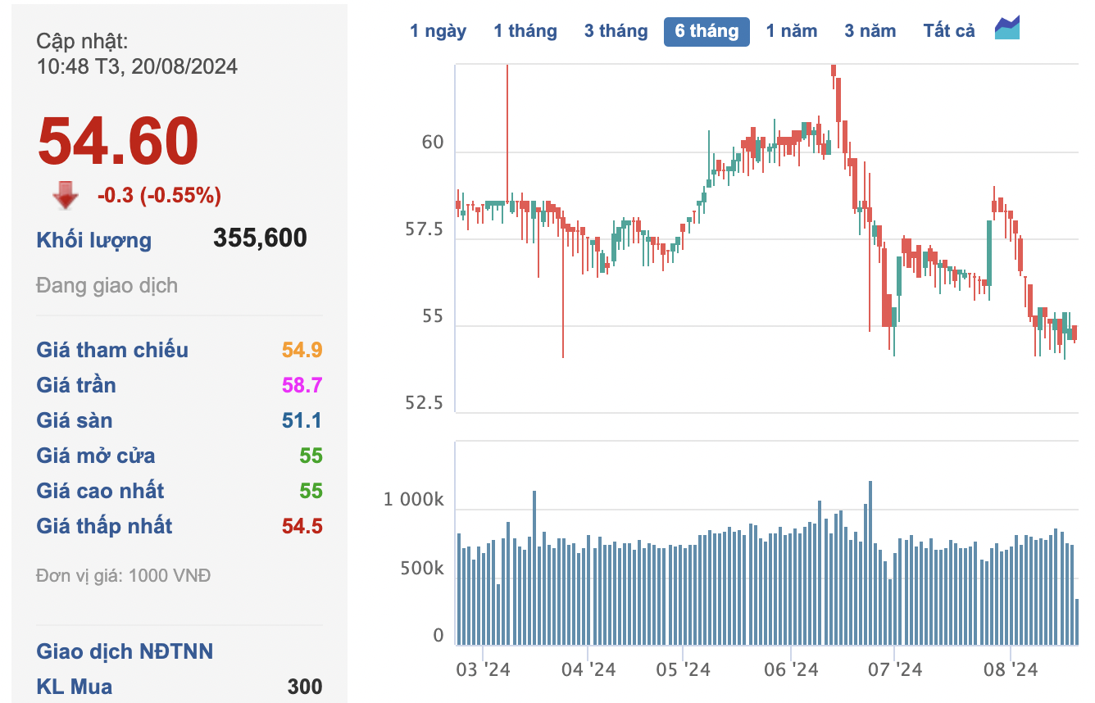
Task: Click the short last volume bar in August
Action: point(1077,622)
